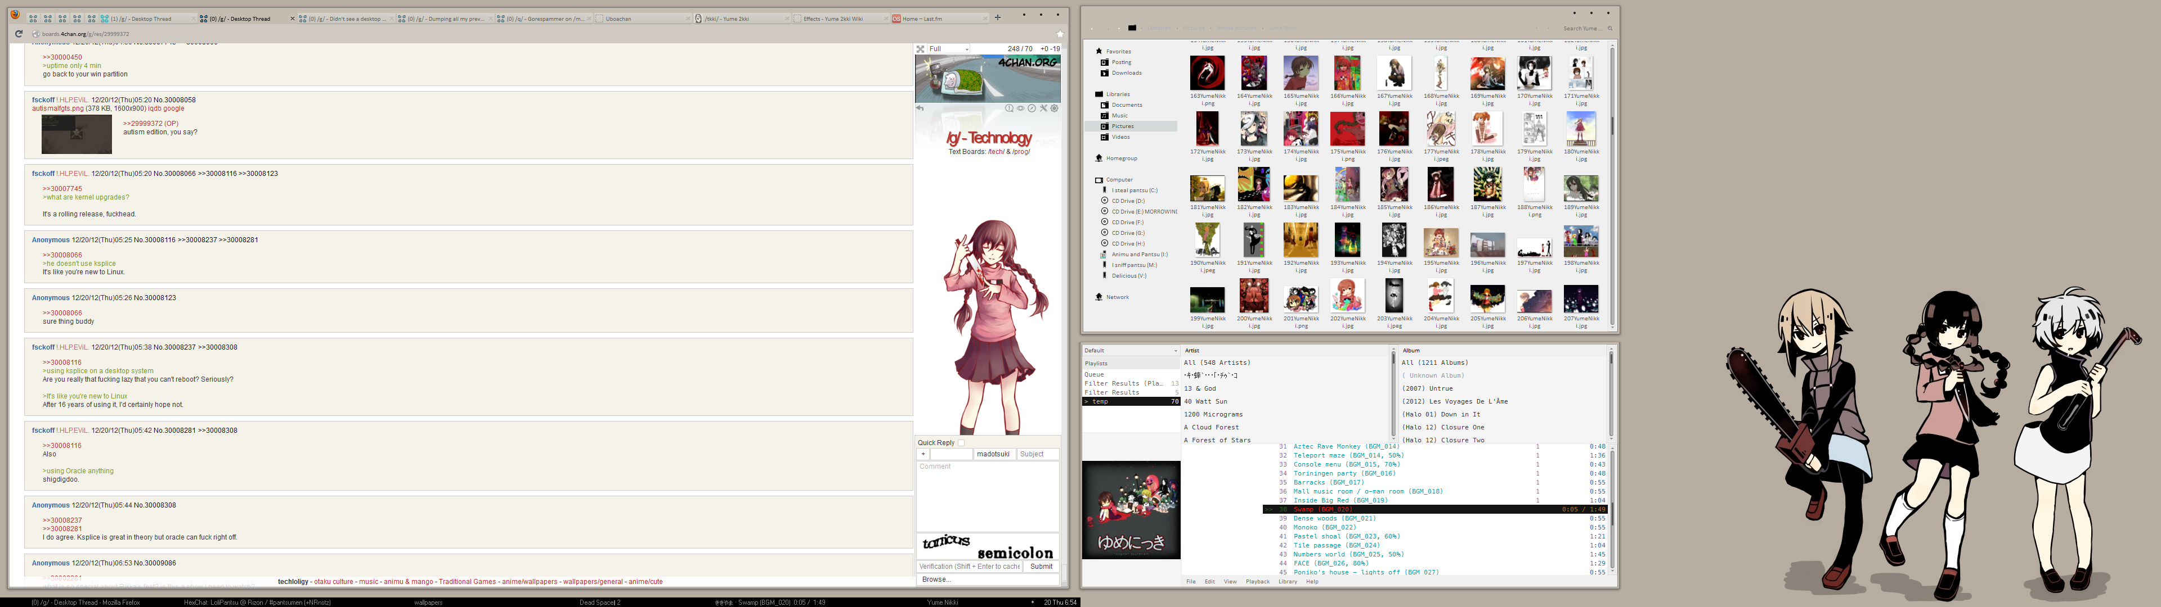
Task: Open /tech/ text board link
Action: 996,152
